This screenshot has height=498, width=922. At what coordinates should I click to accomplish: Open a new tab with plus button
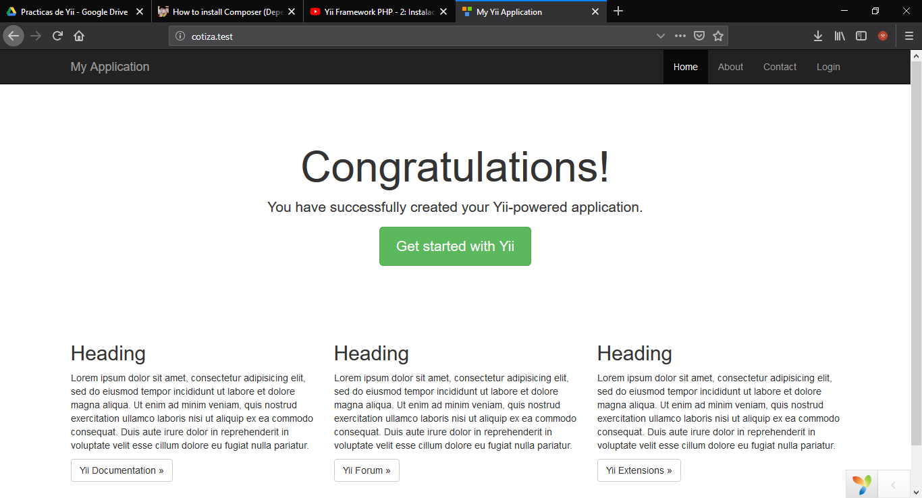click(x=618, y=11)
